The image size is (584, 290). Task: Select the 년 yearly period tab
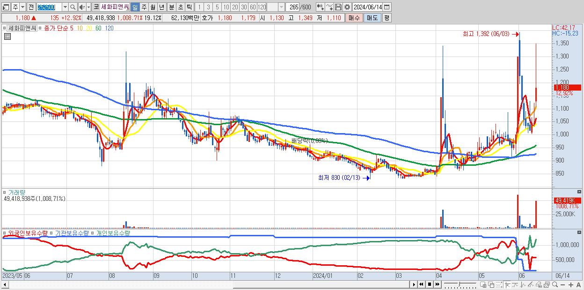(161, 7)
